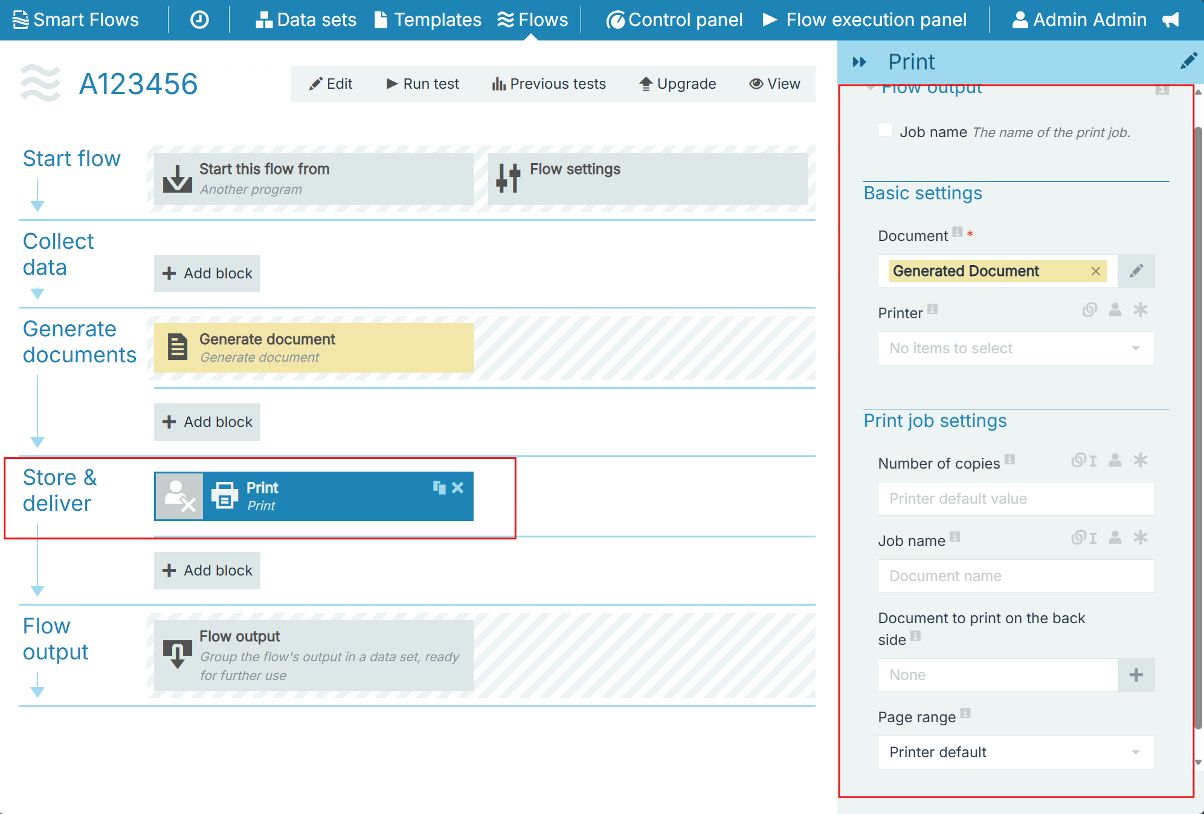Add block under Collect data

point(207,274)
